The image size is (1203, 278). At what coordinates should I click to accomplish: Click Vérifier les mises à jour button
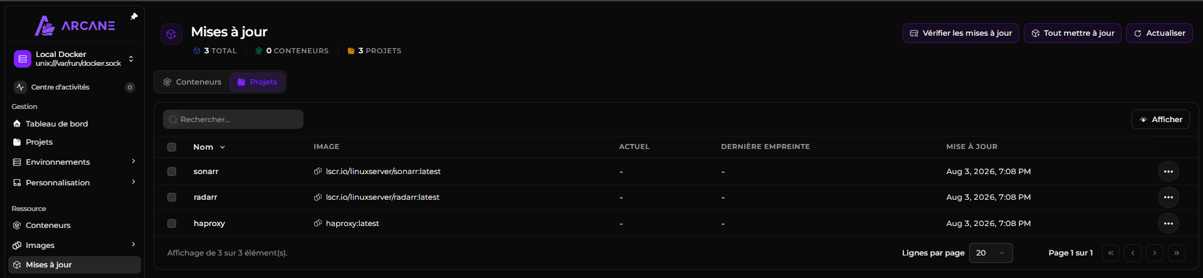coord(961,33)
